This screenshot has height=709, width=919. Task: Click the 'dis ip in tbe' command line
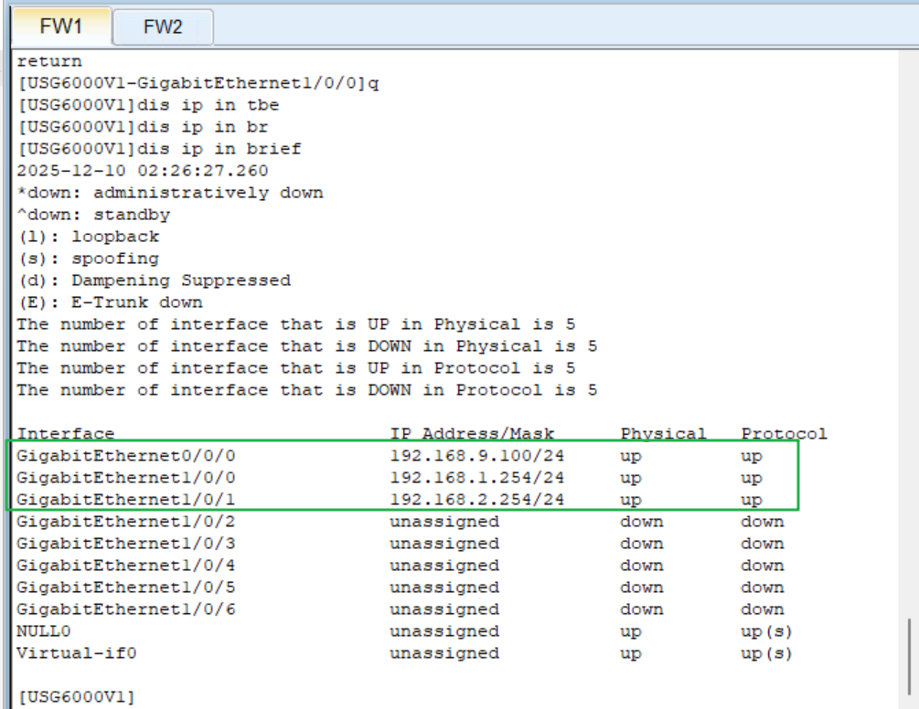(148, 105)
